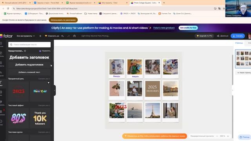Click orange upgrade to Pro banner

155,136
